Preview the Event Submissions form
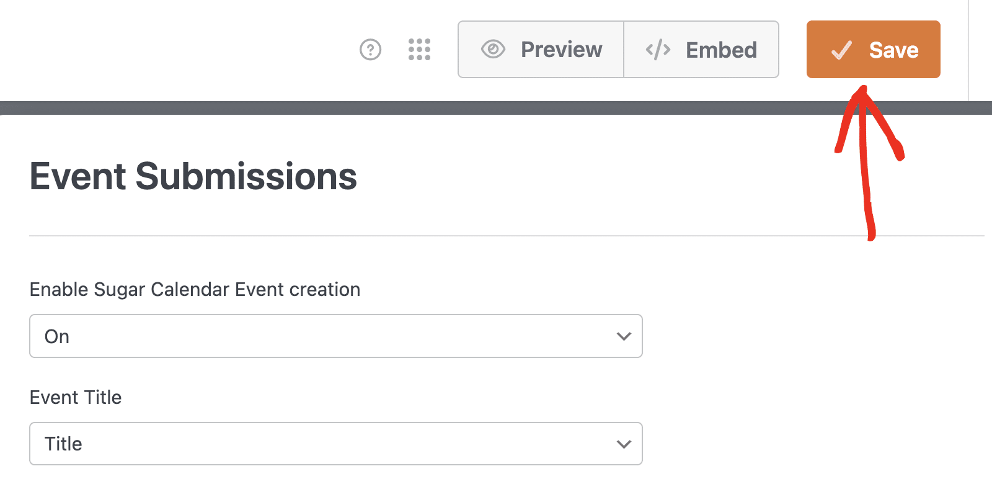The height and width of the screenshot is (479, 992). (x=541, y=49)
